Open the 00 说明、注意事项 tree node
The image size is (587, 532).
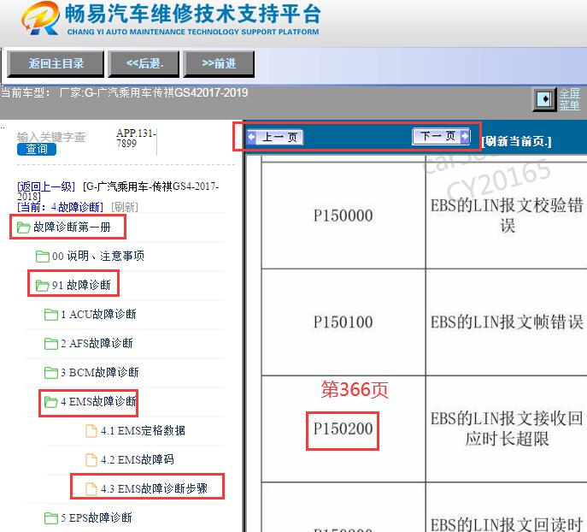(x=98, y=257)
